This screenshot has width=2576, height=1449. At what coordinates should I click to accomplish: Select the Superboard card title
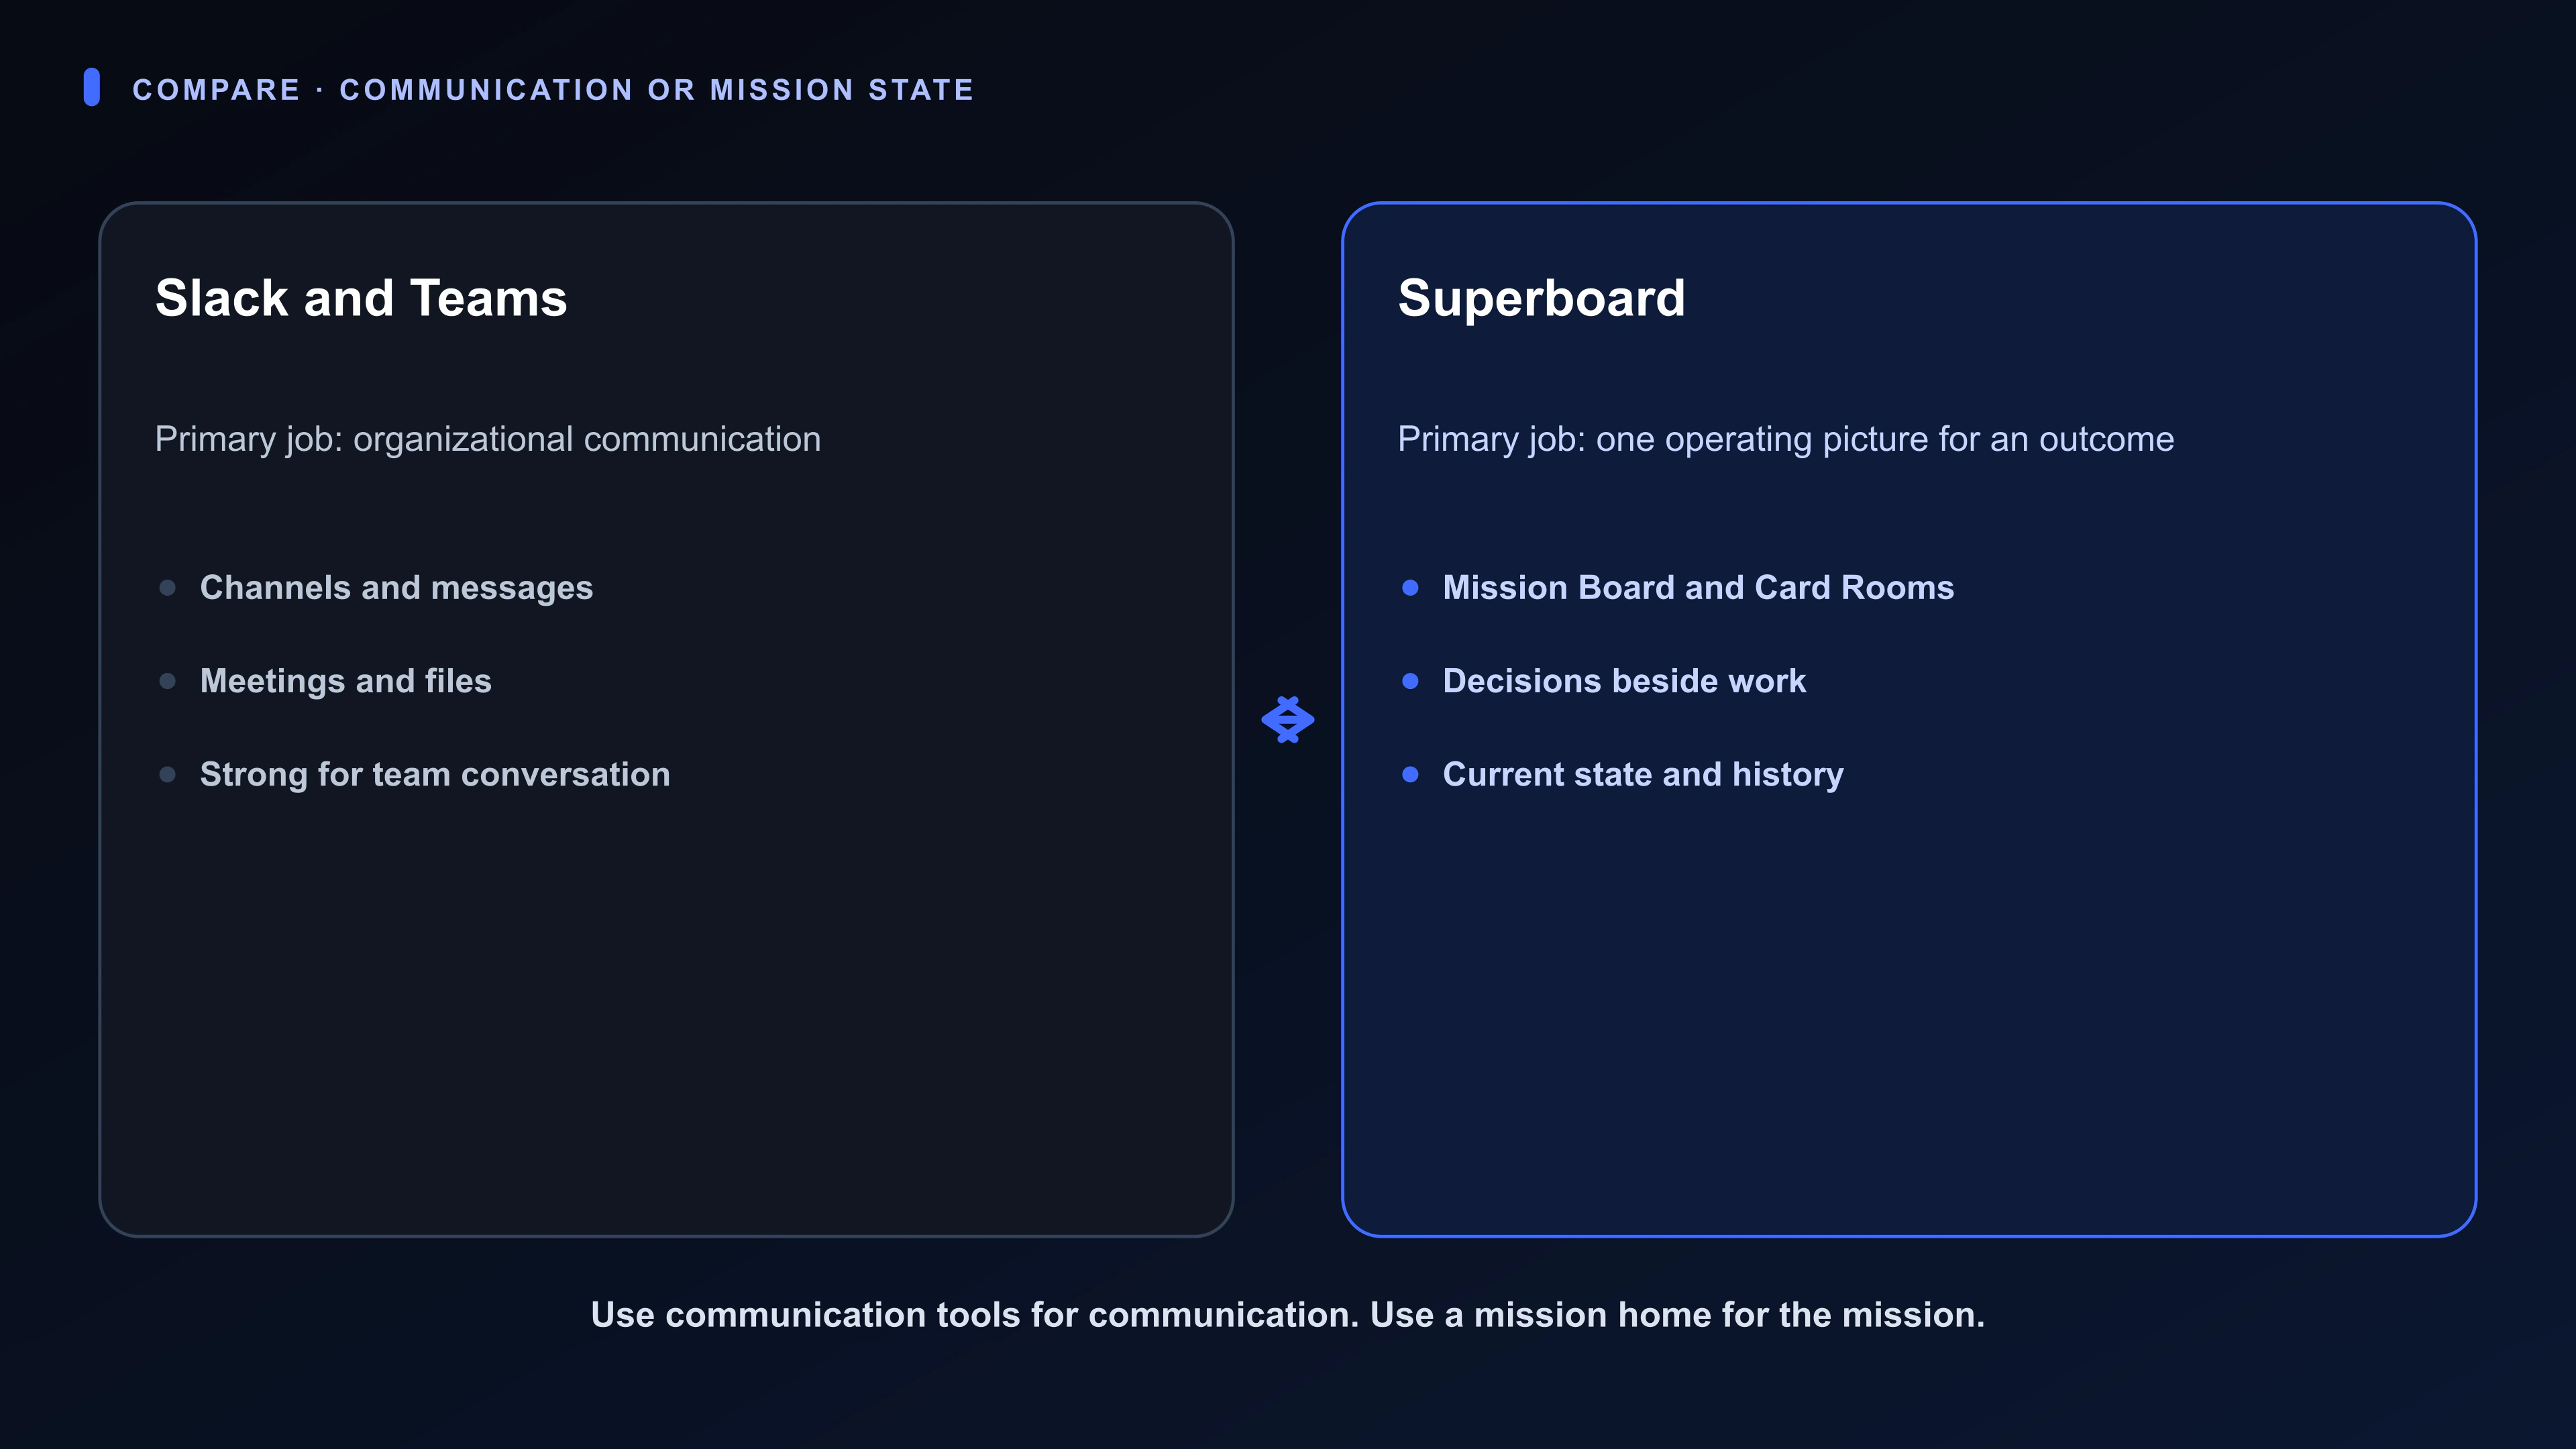[x=1541, y=298]
